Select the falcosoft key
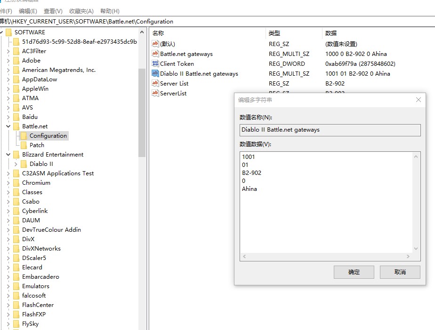Image resolution: width=435 pixels, height=330 pixels. pos(34,296)
